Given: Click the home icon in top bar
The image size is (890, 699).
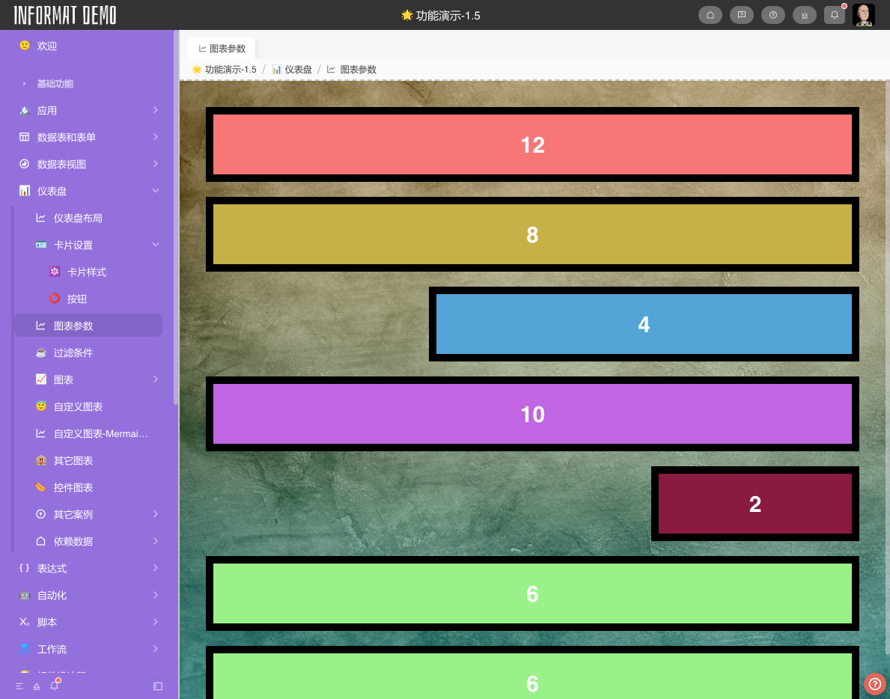Looking at the screenshot, I should pyautogui.click(x=710, y=15).
